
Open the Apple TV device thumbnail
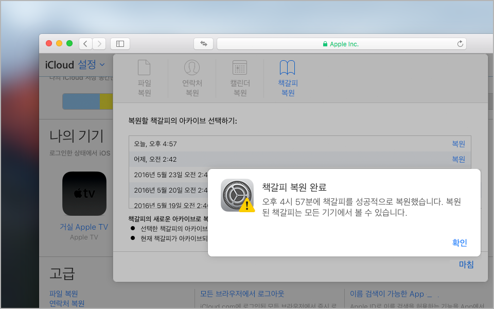[84, 194]
